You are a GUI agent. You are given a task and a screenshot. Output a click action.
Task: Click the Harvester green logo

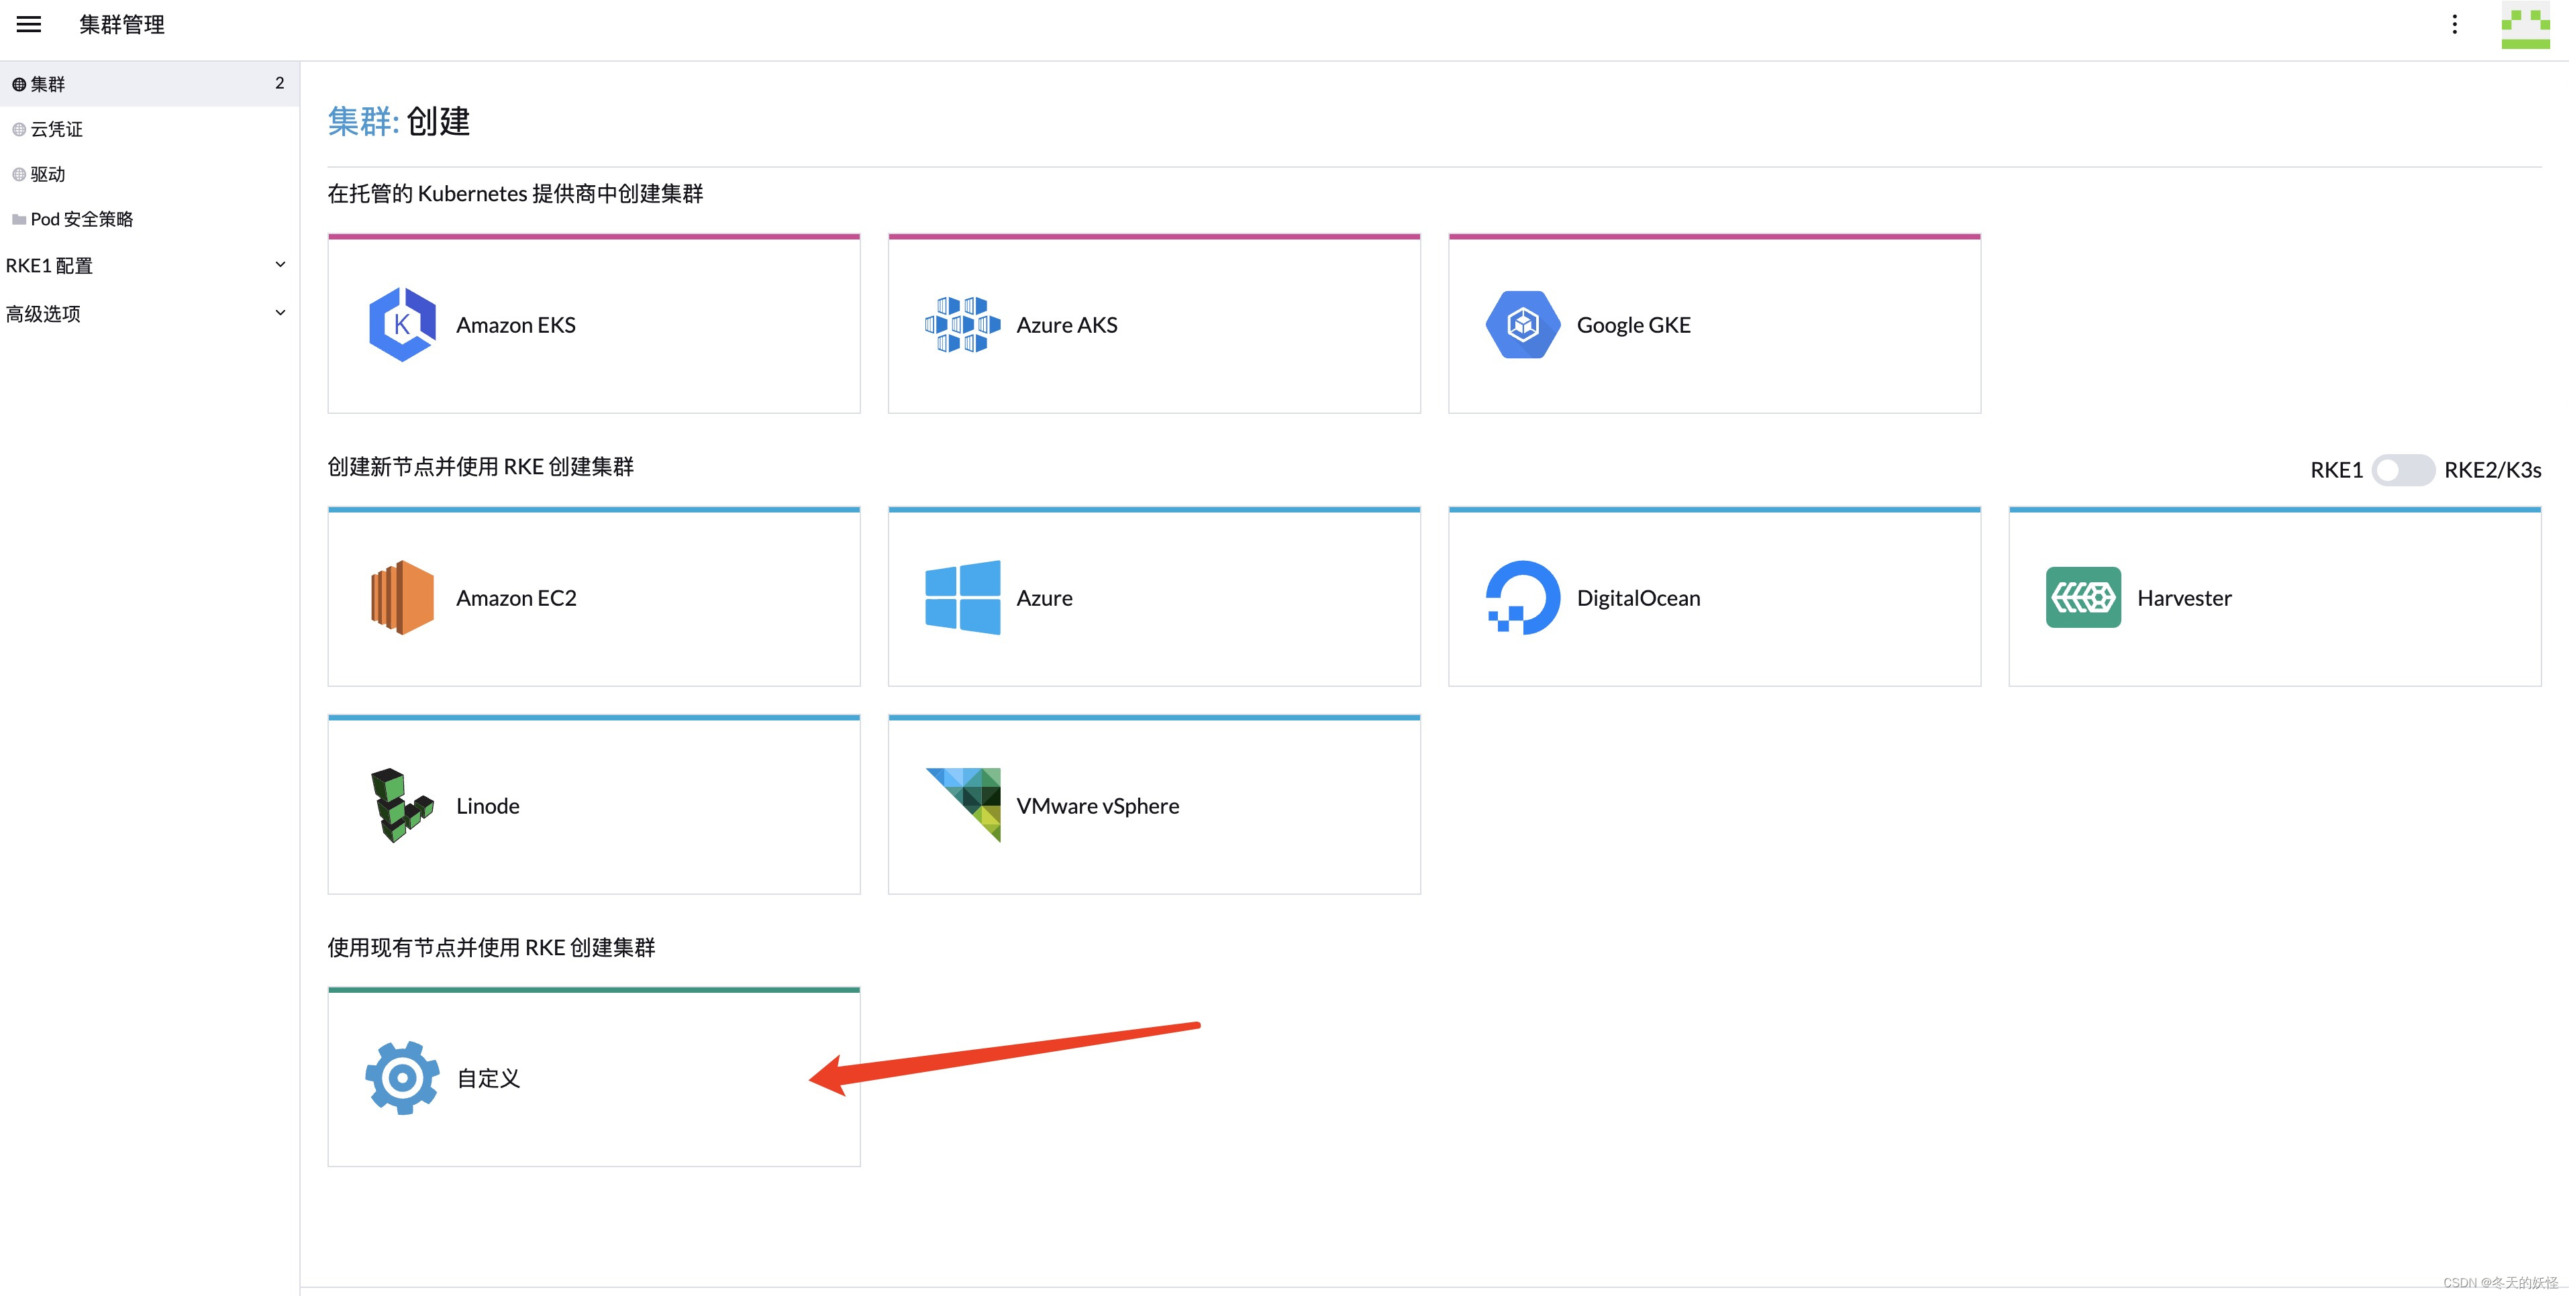[x=2083, y=597]
